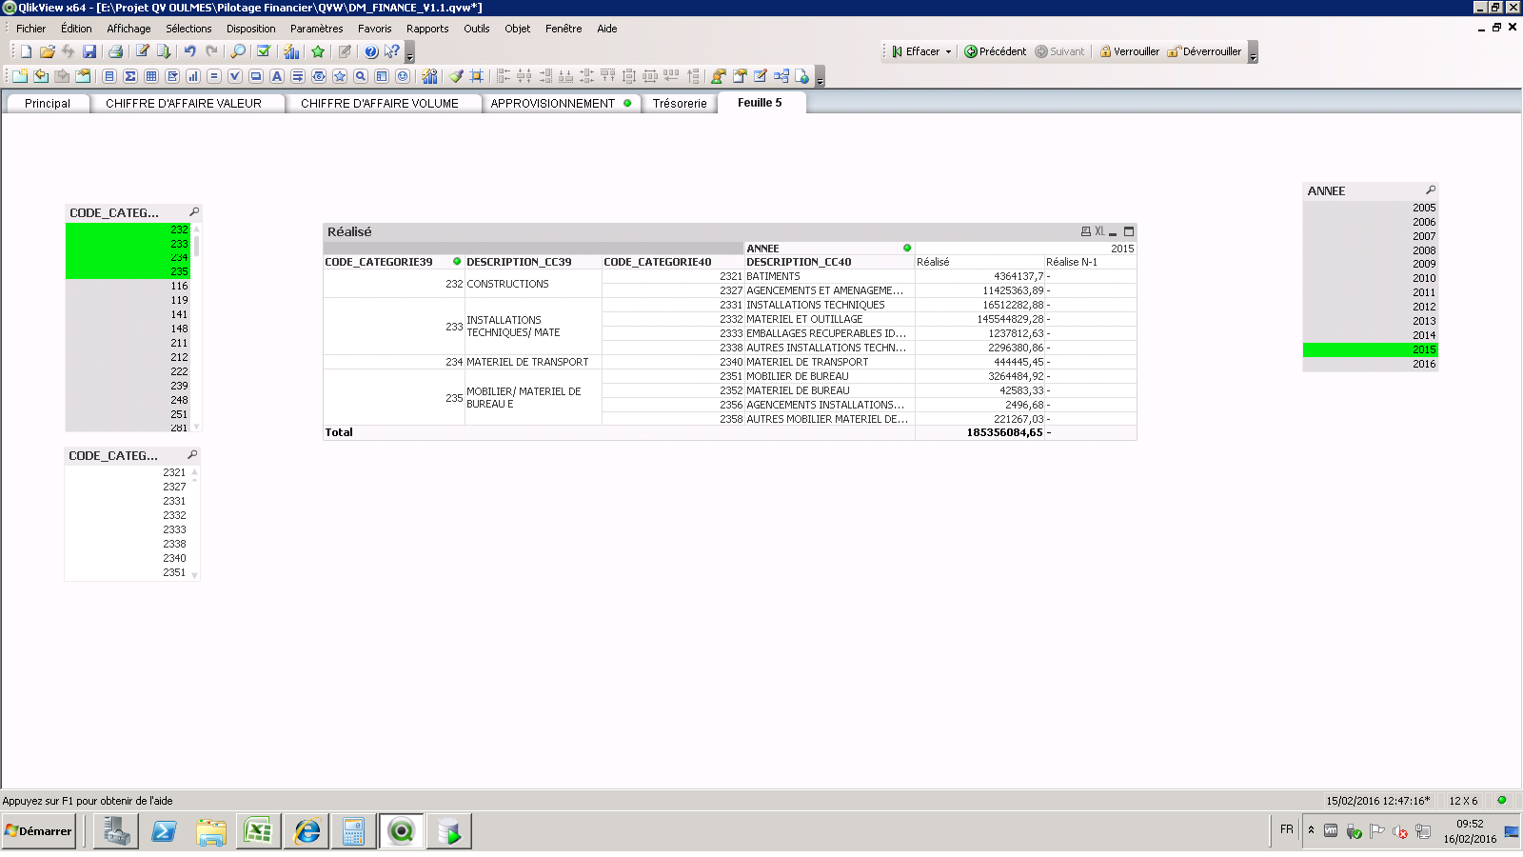Open the blue Help question-mark icon
Viewport: 1523px width, 857px height.
tap(371, 51)
